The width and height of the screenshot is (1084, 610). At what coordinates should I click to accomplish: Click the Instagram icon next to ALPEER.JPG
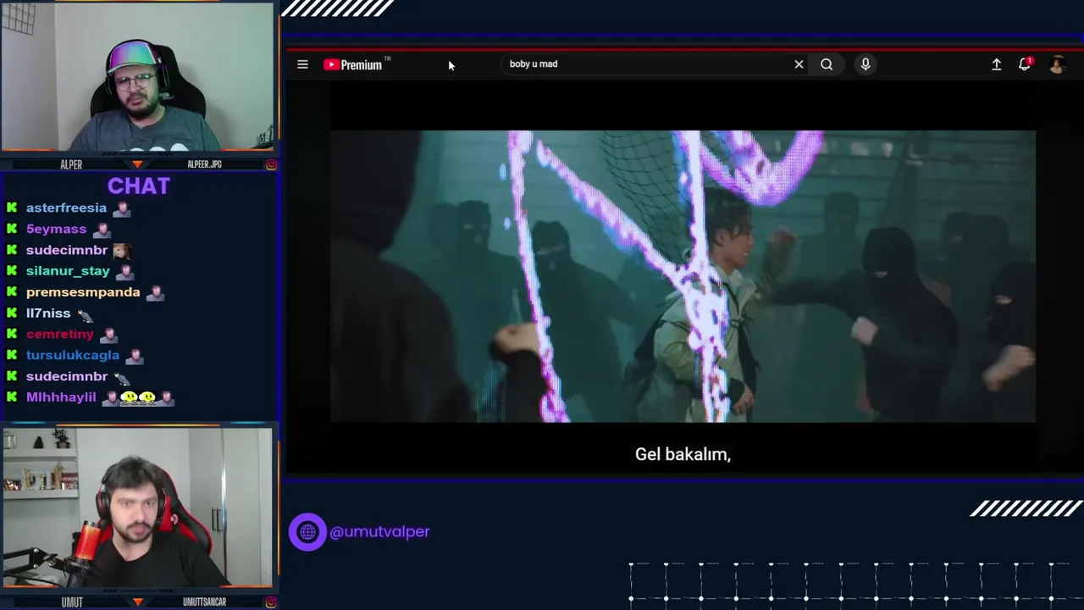[x=271, y=164]
